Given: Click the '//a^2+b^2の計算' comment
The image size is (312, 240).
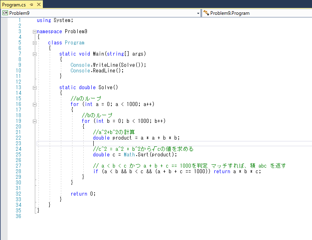Looking at the screenshot, I should pos(114,132).
